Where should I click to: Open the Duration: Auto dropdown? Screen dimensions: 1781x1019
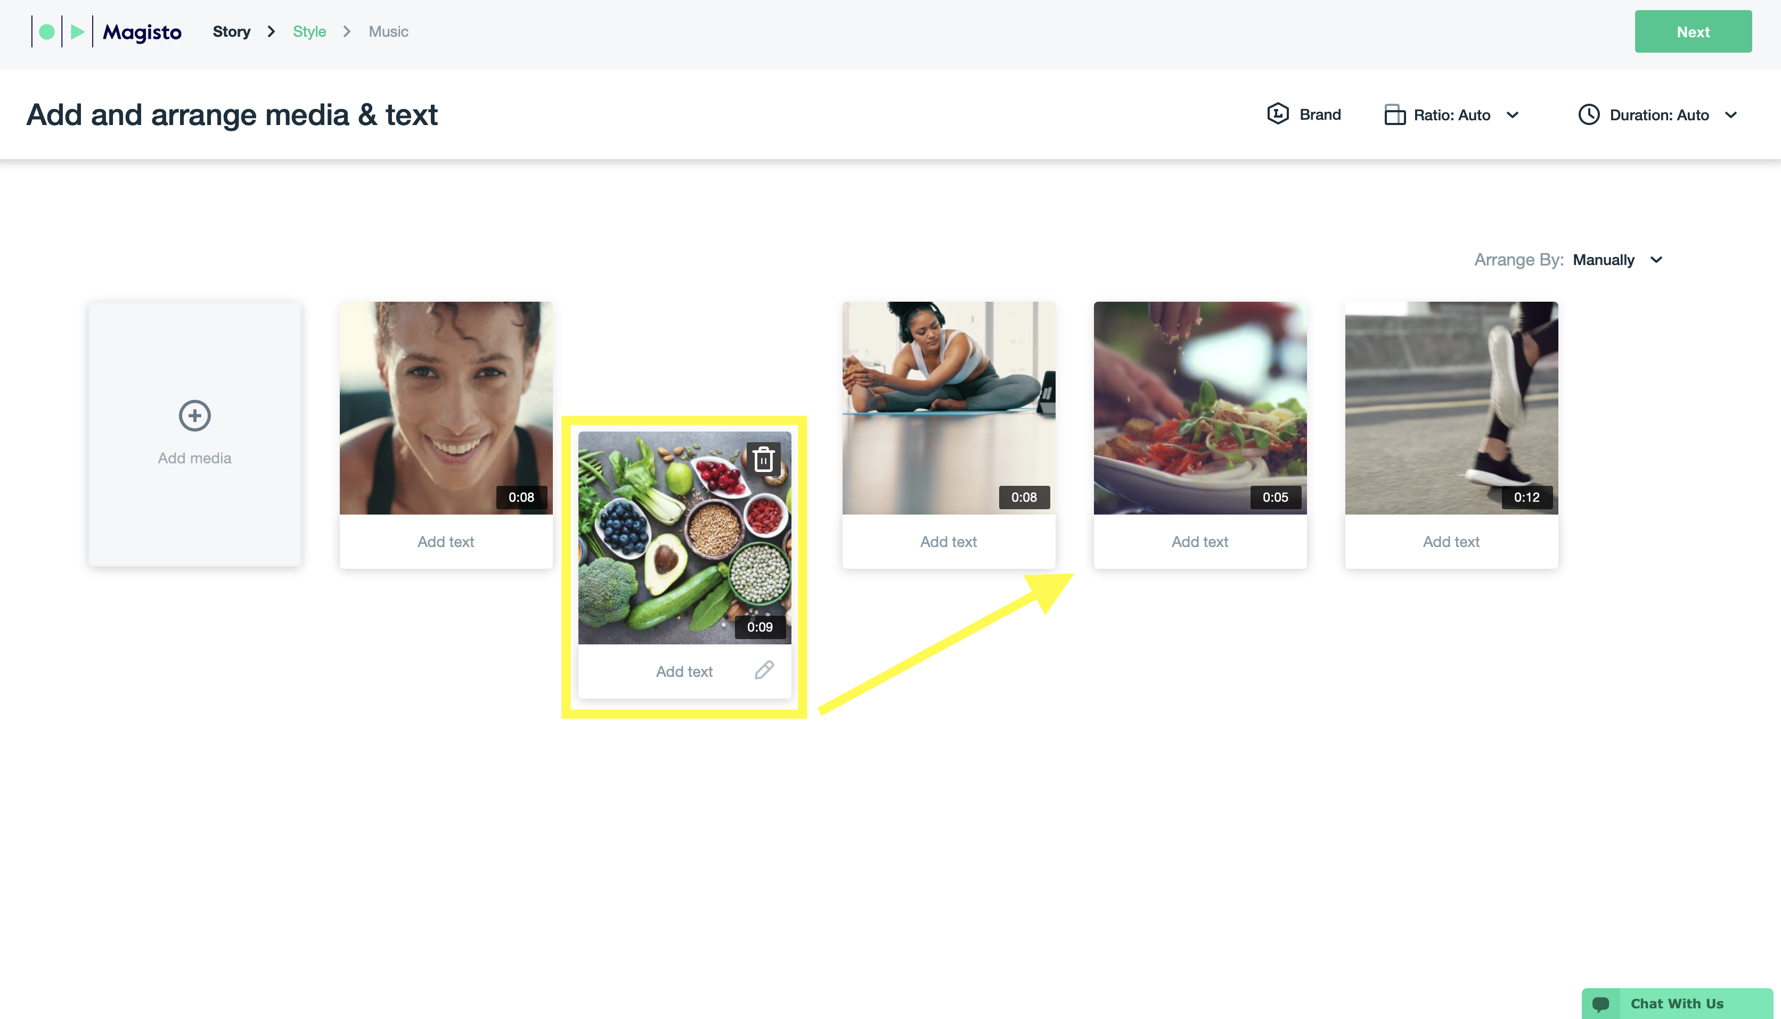point(1658,115)
